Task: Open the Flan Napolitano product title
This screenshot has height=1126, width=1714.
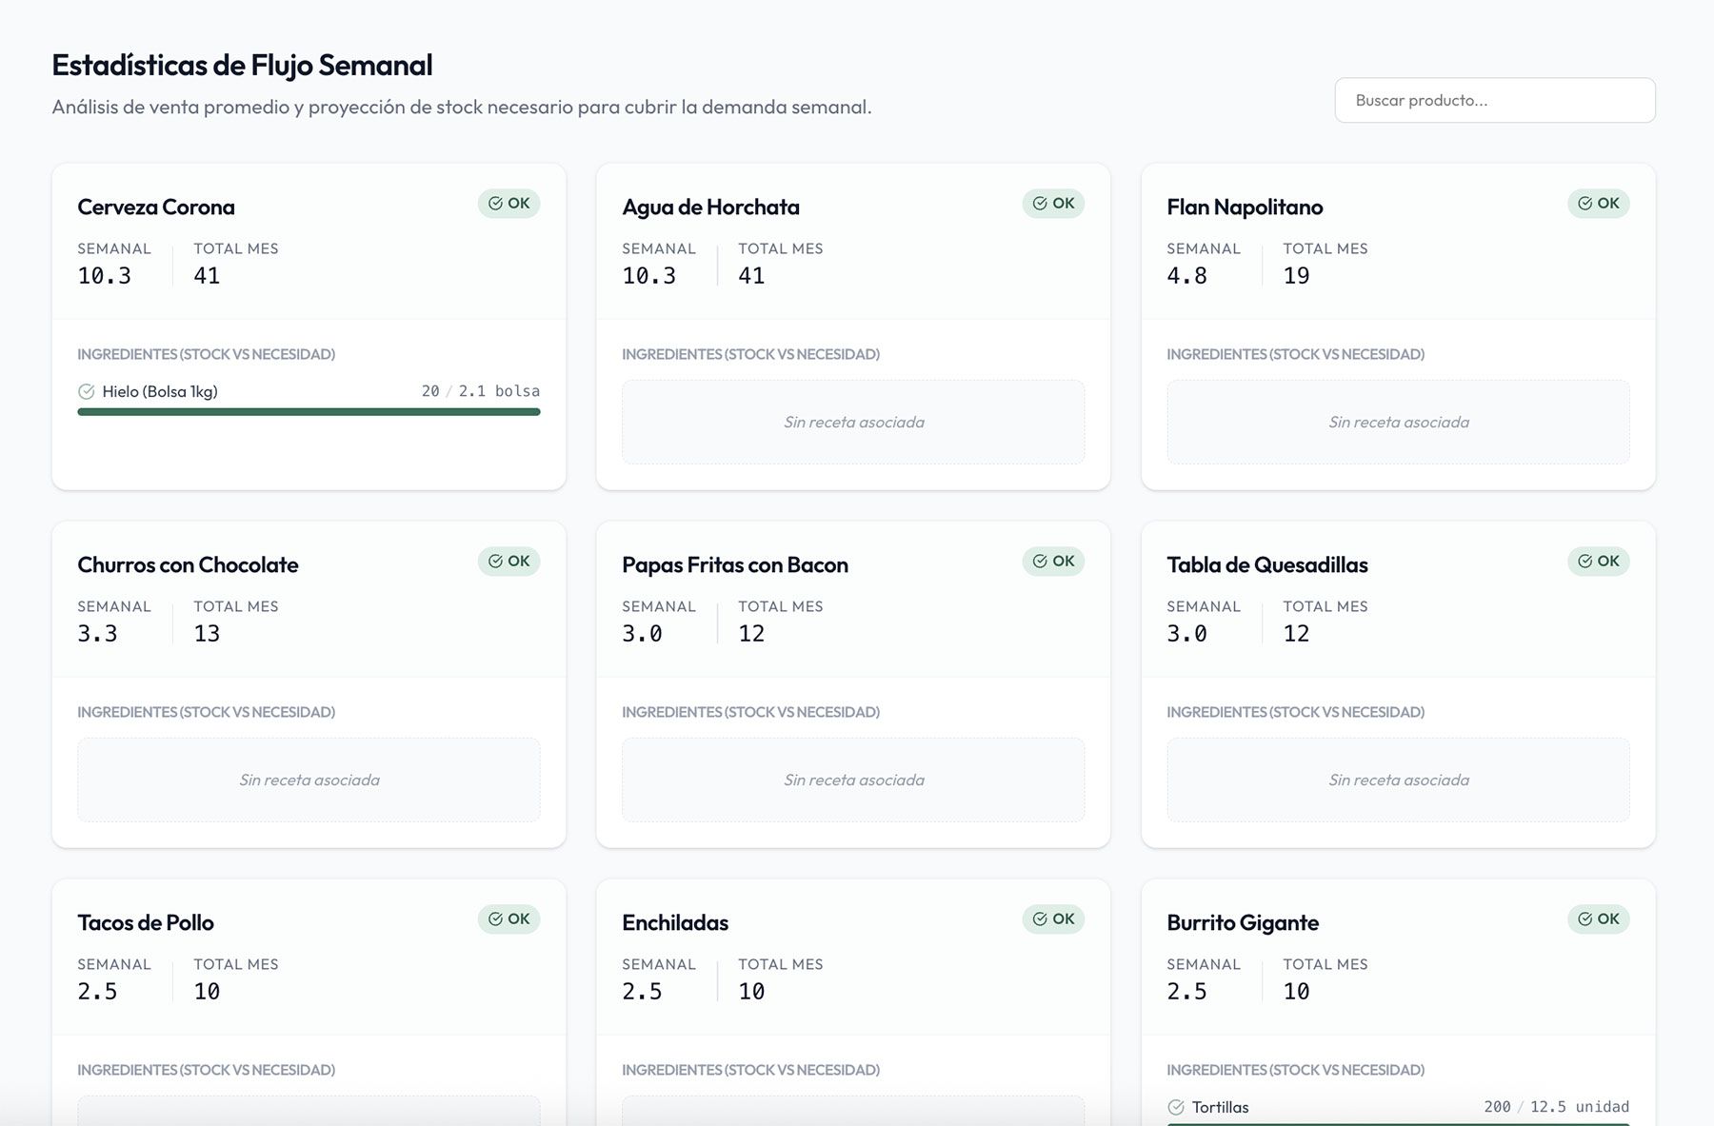Action: [x=1245, y=207]
